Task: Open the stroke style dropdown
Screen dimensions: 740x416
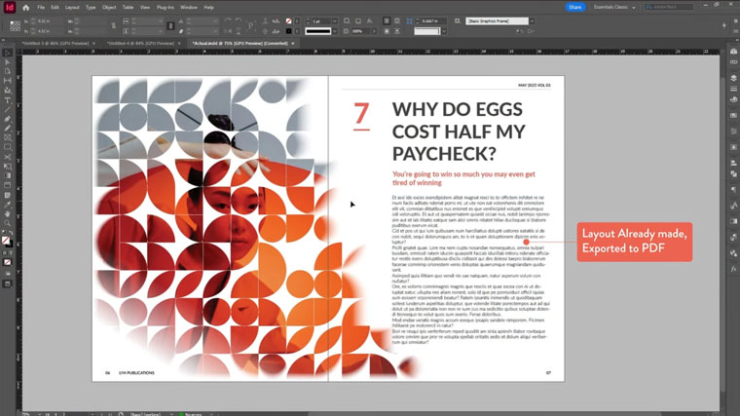Action: point(335,31)
